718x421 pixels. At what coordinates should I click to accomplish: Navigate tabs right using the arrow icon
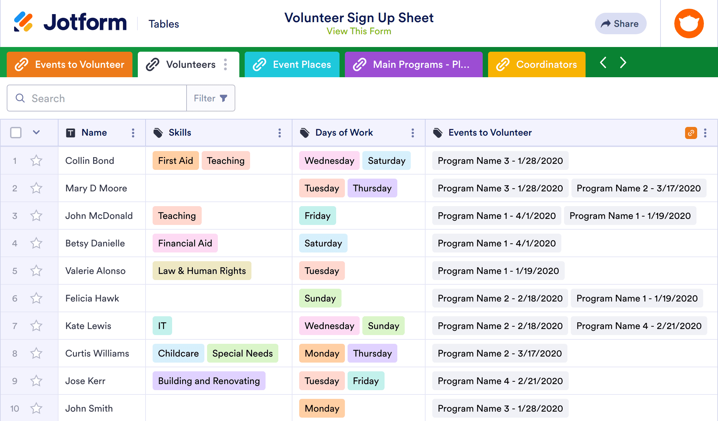coord(623,63)
